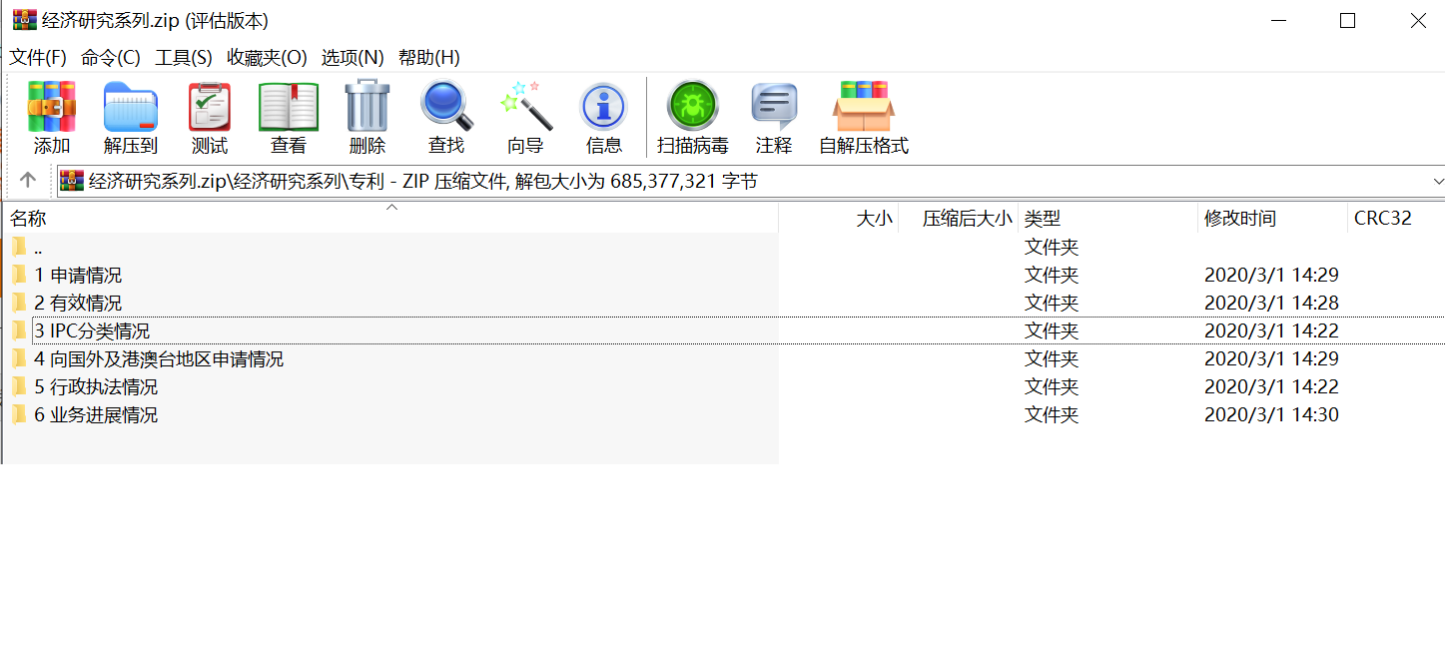Click 文件夹 type cell of 5 行政执法情况
This screenshot has height=647, width=1445.
1052,386
